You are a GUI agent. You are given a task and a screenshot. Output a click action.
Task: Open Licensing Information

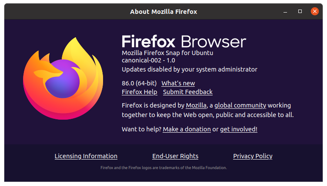(x=86, y=156)
